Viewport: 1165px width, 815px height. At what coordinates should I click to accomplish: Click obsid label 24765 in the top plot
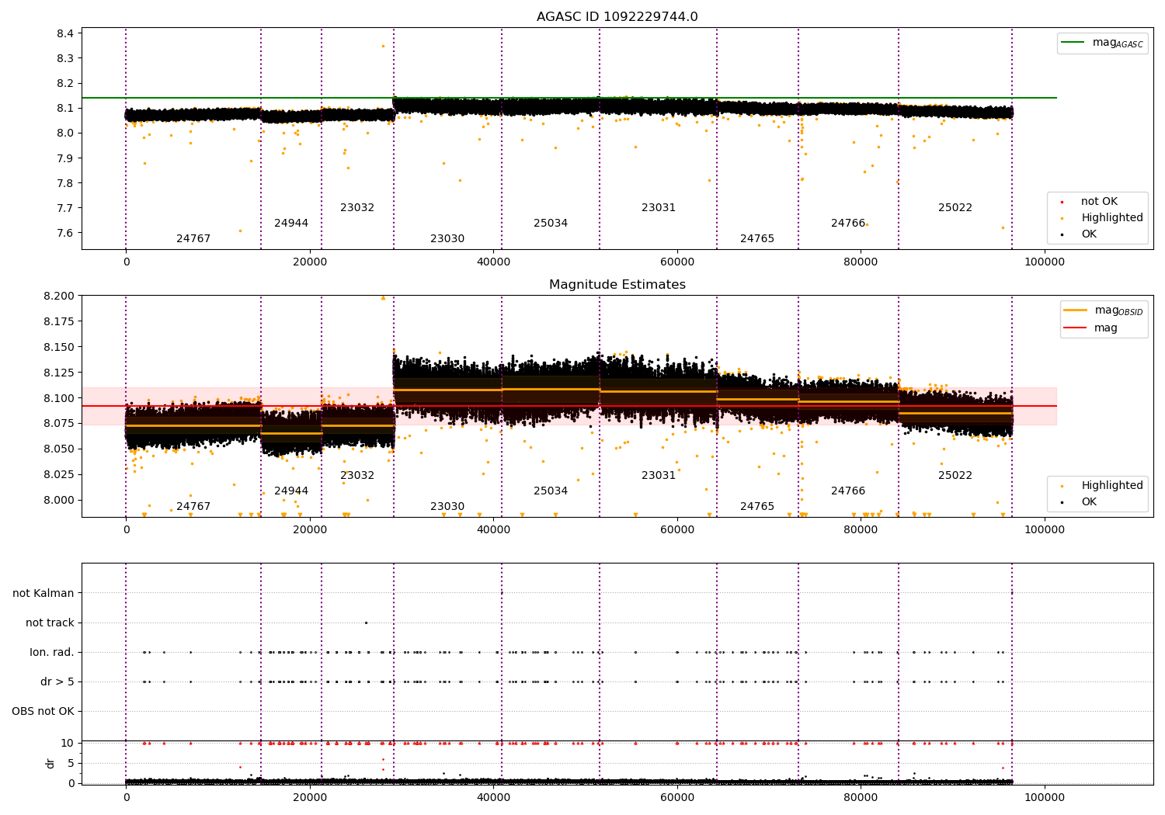tap(757, 239)
